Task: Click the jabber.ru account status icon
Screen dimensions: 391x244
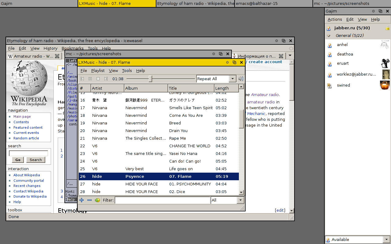Action: coord(329,28)
